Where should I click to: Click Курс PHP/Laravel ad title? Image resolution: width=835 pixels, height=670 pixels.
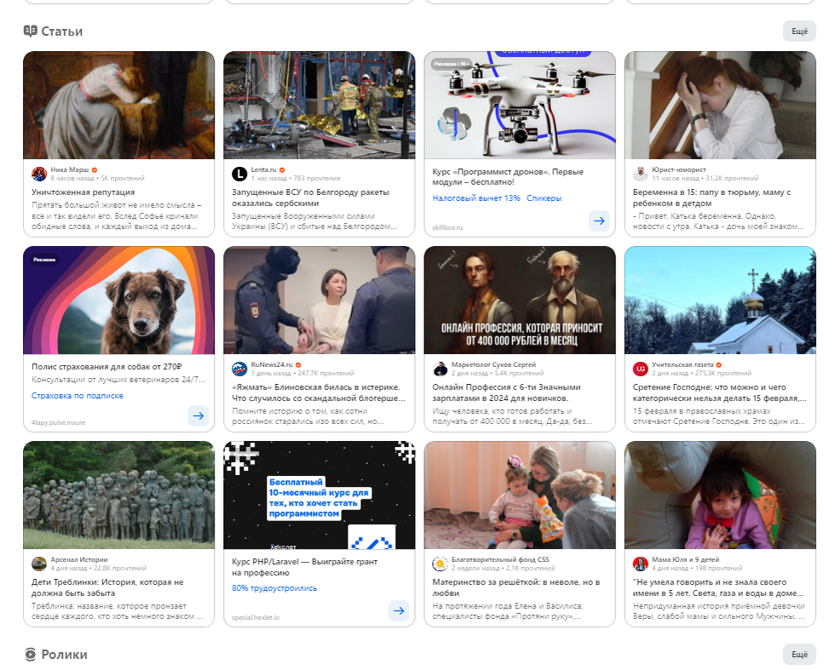pos(304,567)
